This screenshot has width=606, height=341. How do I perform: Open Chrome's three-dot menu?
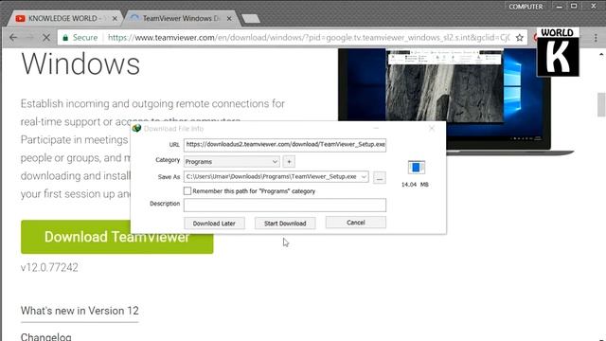596,38
